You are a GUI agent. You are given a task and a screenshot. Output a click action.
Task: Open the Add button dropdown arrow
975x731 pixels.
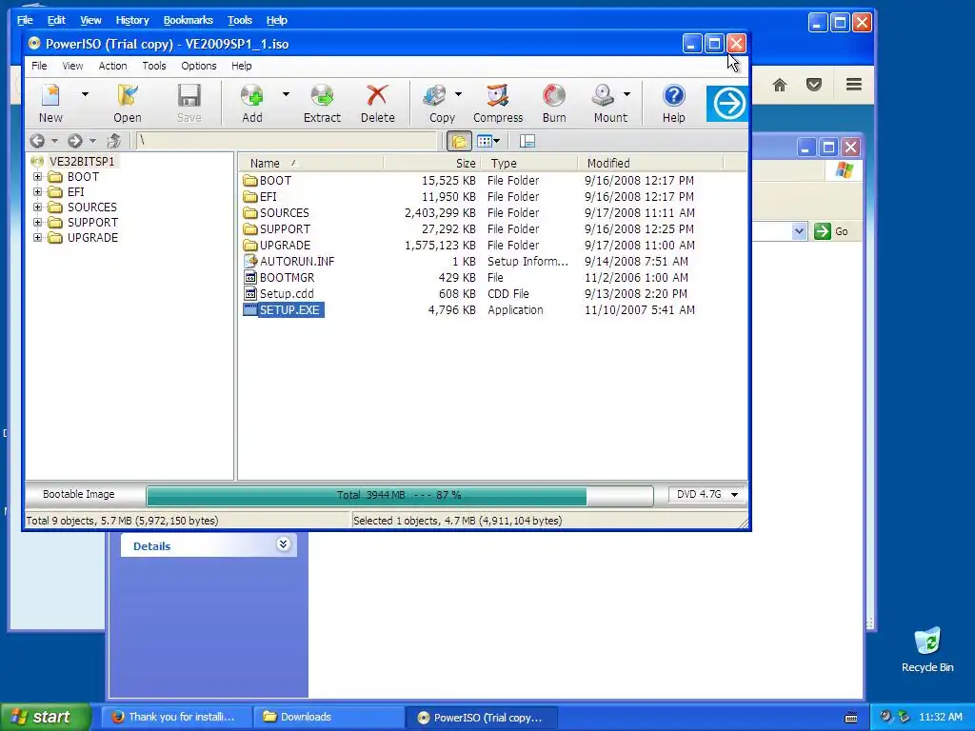(x=286, y=94)
